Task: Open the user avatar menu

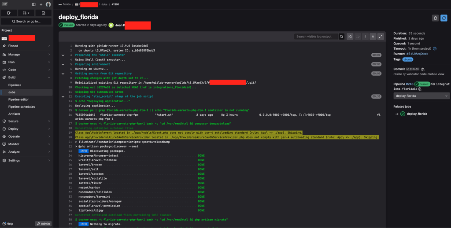Action: pyautogui.click(x=48, y=4)
